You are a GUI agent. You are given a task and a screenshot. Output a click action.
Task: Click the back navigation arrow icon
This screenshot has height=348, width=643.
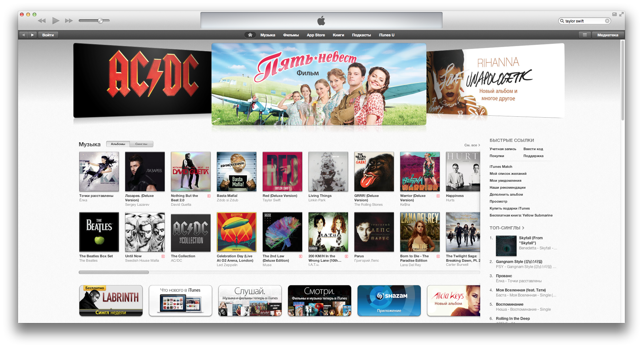[x=24, y=35]
